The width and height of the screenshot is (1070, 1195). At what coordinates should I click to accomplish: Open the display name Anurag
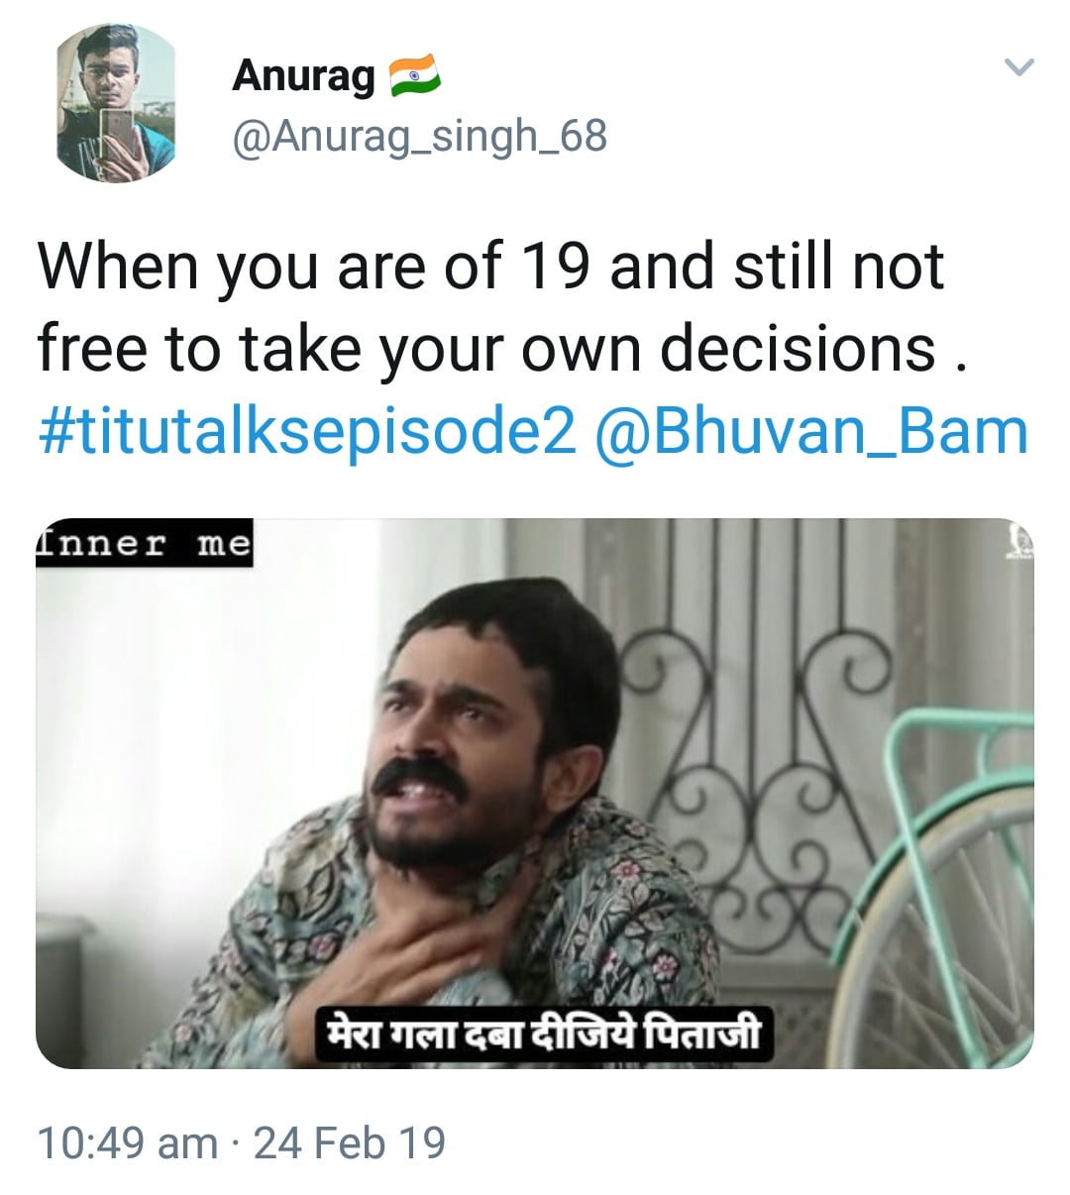pyautogui.click(x=303, y=75)
